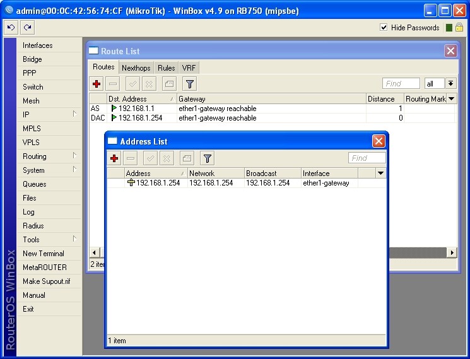Open the Switch menu
Image resolution: width=470 pixels, height=359 pixels.
coord(49,87)
